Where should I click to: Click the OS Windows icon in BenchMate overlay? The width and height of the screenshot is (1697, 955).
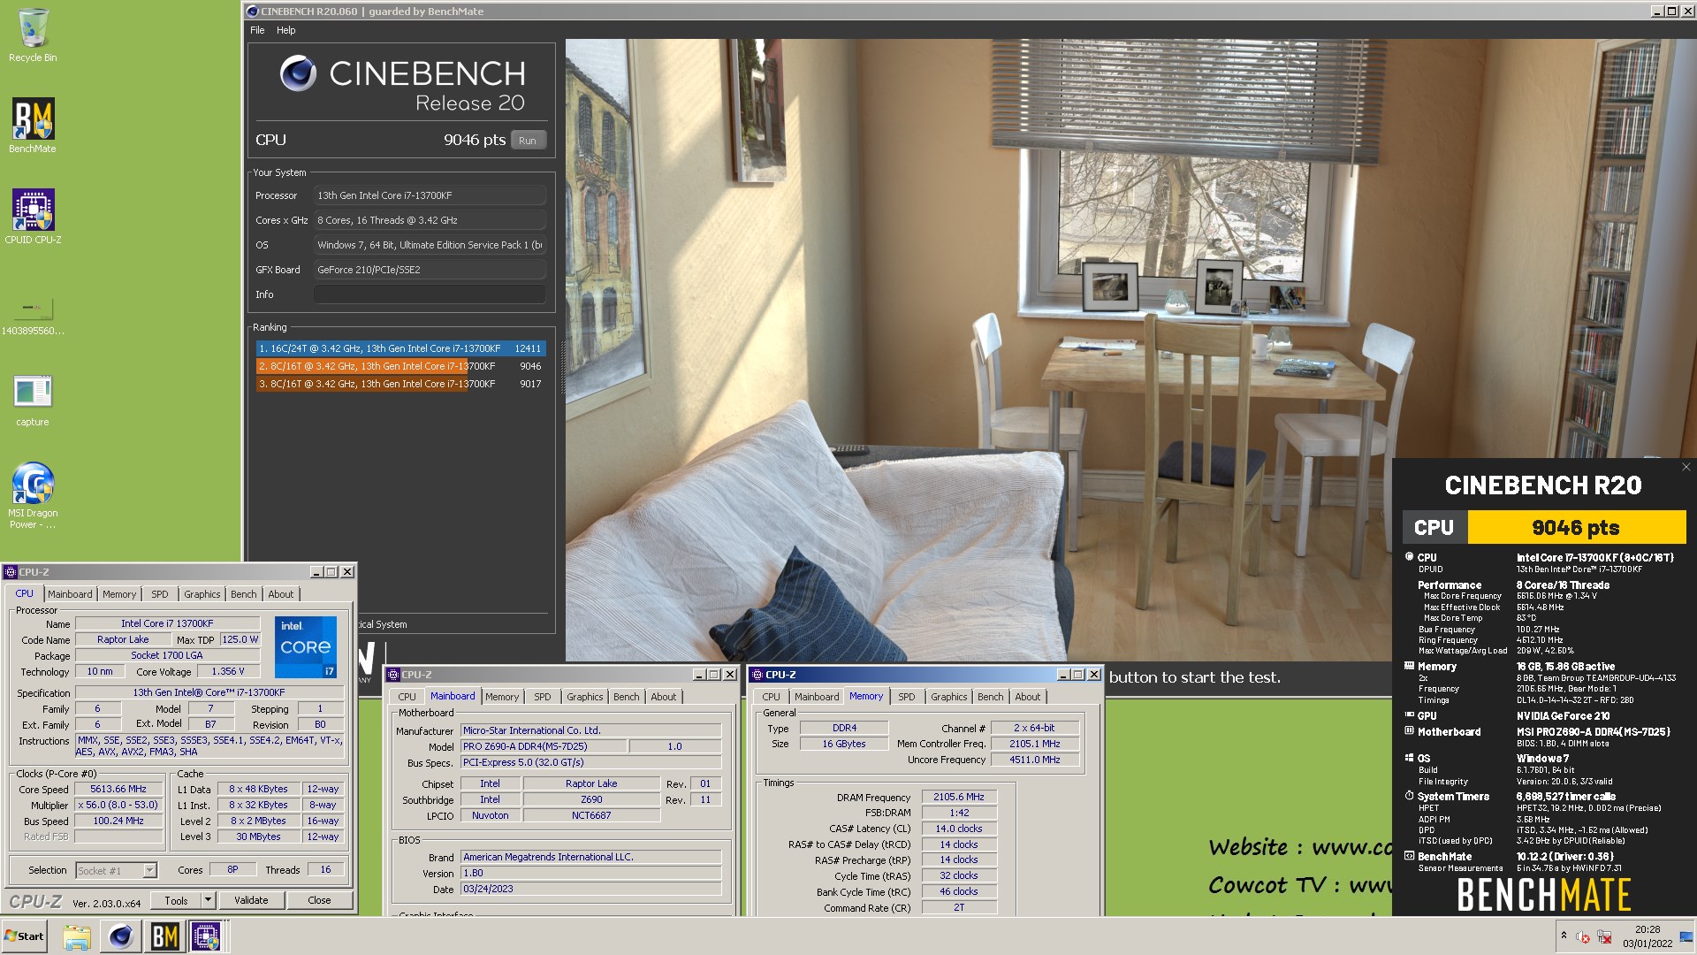coord(1409,758)
